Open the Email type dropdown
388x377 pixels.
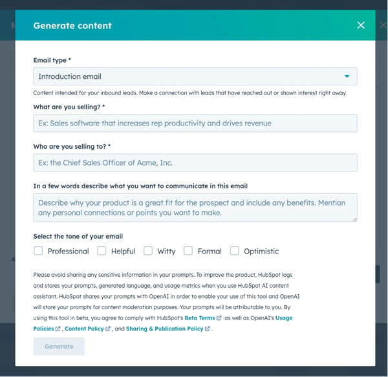(195, 76)
